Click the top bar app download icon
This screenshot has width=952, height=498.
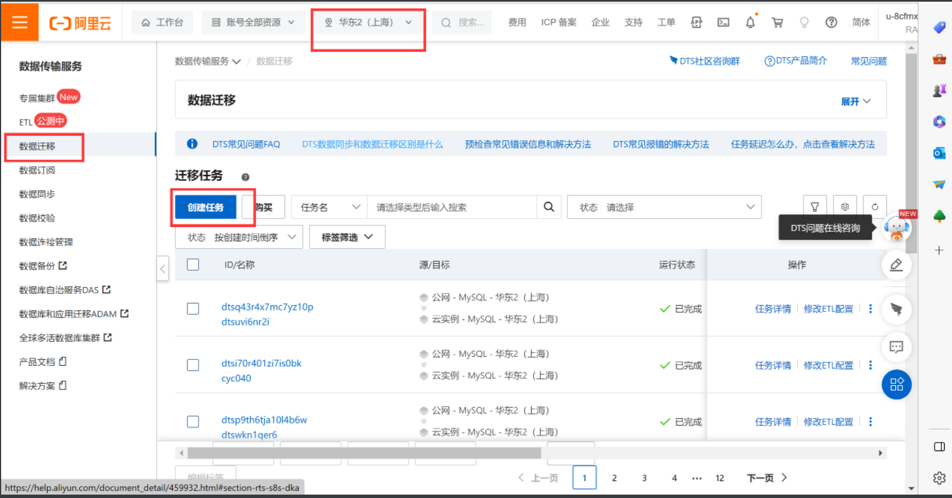pyautogui.click(x=696, y=22)
